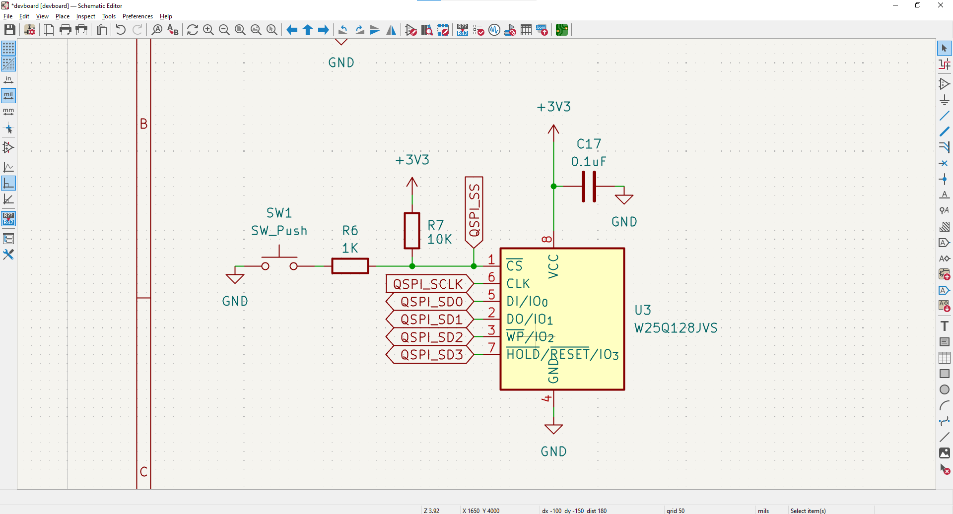Click the Save icon in the toolbar
953x514 pixels.
(x=9, y=30)
